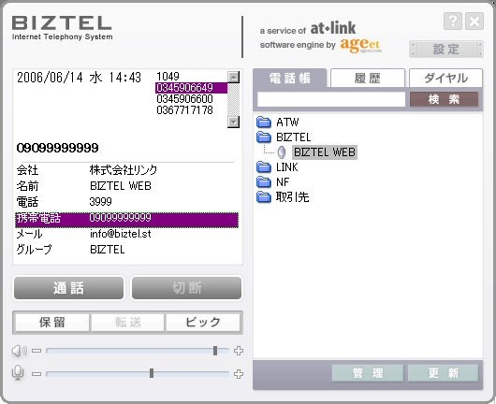Hang up with the 切断 button

pyautogui.click(x=186, y=288)
